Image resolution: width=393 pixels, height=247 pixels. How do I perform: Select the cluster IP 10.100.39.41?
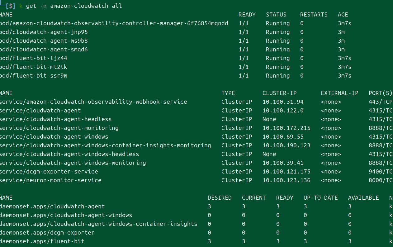click(x=283, y=163)
